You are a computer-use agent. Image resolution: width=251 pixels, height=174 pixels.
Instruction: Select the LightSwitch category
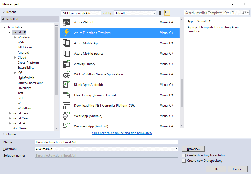[26, 78]
